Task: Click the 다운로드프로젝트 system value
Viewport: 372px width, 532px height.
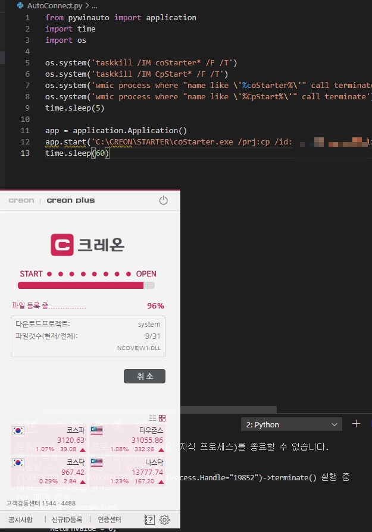Action: (x=149, y=325)
